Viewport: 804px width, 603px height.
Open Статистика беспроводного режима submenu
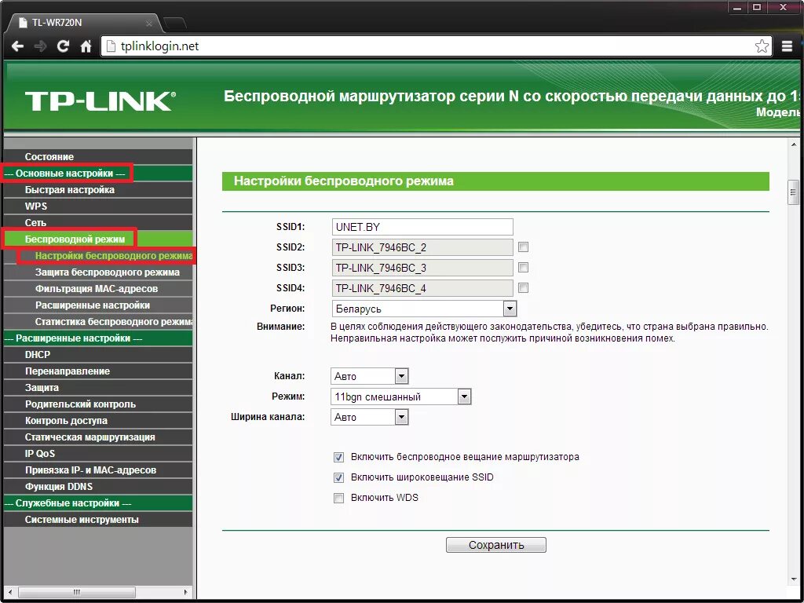click(x=98, y=321)
